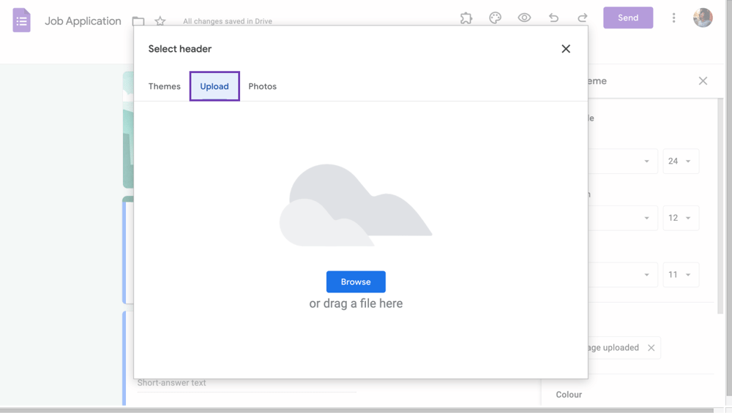Expand the font size 11 dropdown
Image resolution: width=732 pixels, height=413 pixels.
pos(681,275)
